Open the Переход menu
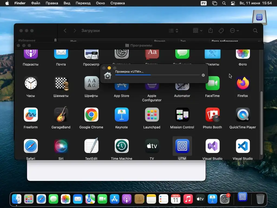 click(83, 3)
